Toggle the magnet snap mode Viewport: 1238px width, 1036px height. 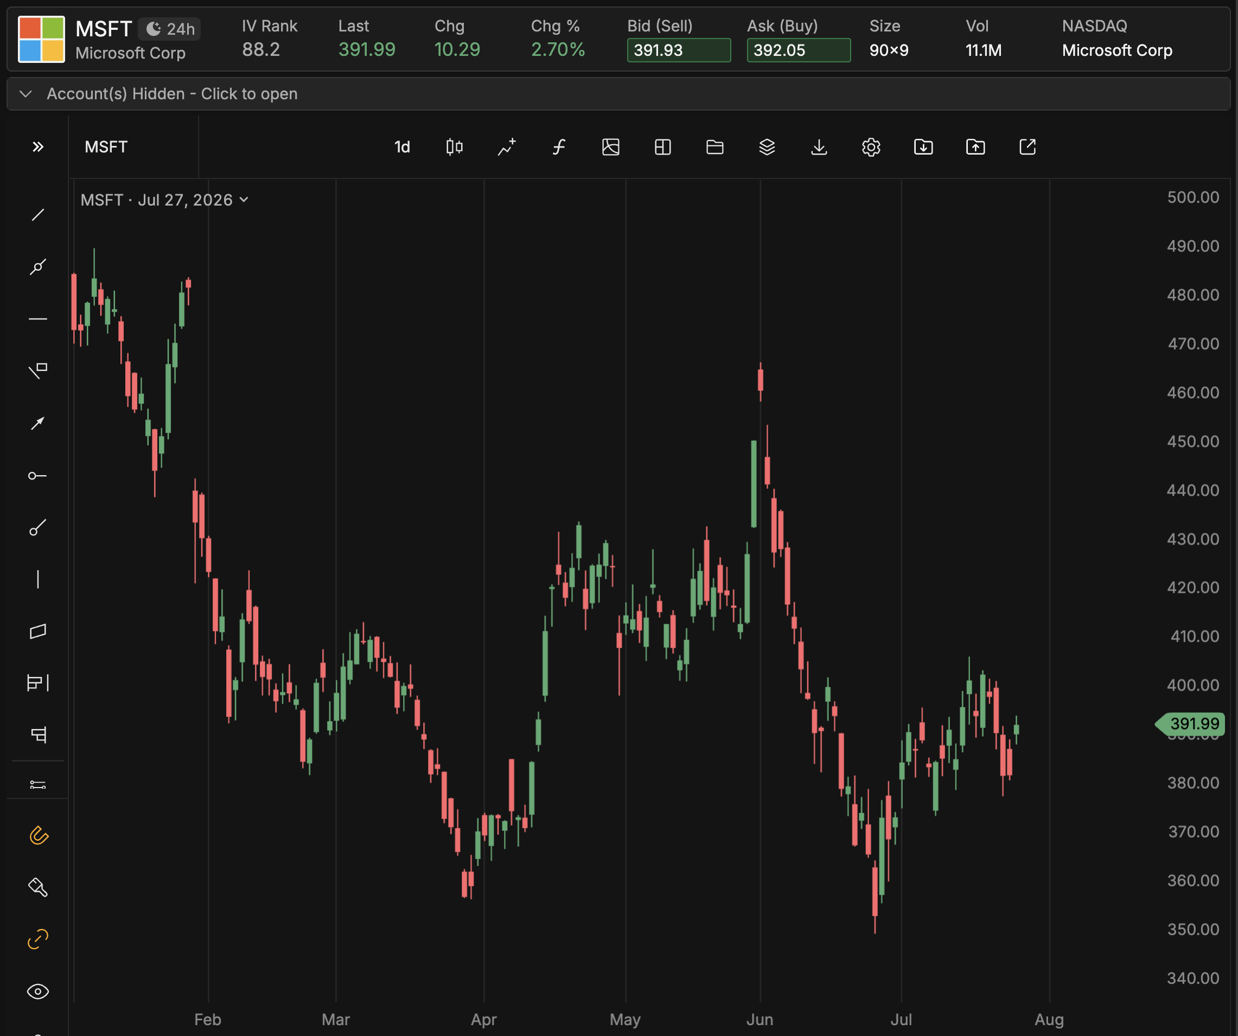coord(38,835)
